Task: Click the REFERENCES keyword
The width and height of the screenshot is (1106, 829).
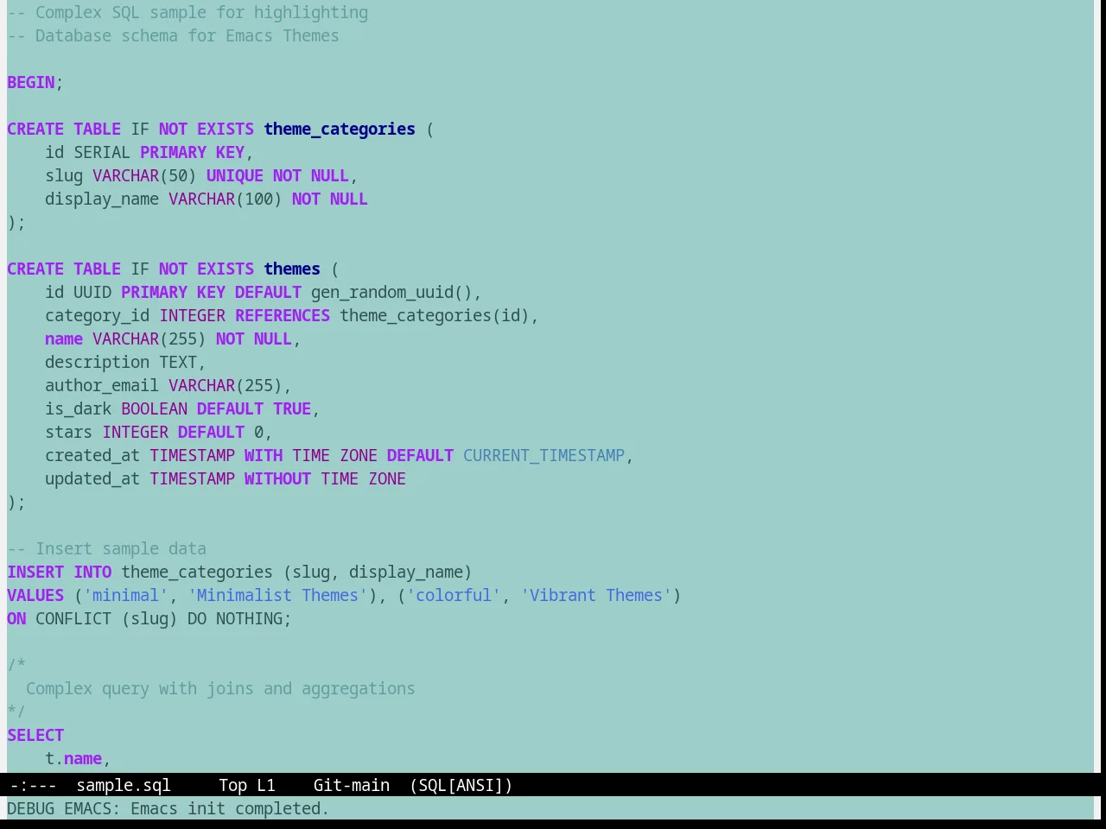Action: [283, 315]
